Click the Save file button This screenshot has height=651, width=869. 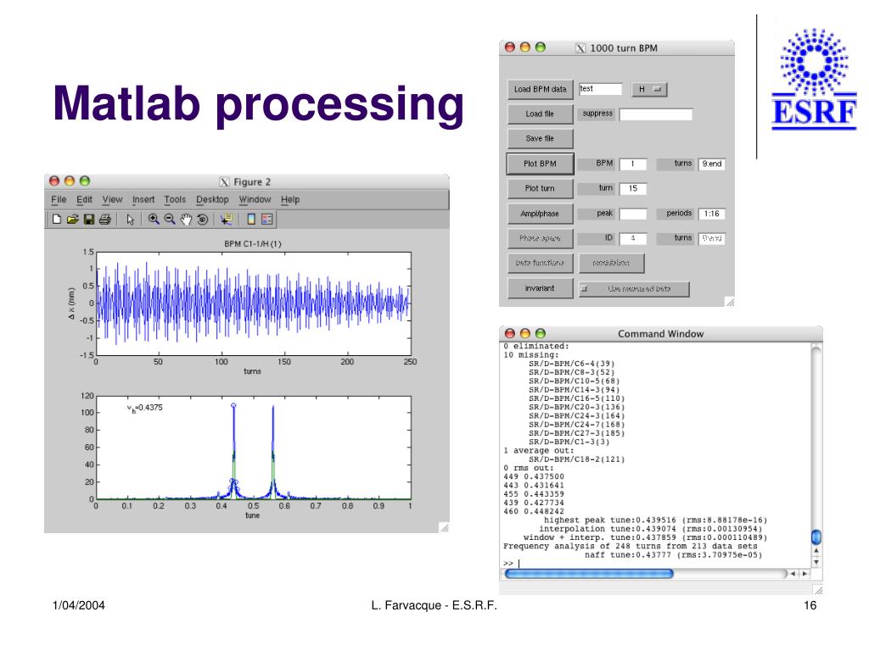(x=541, y=139)
